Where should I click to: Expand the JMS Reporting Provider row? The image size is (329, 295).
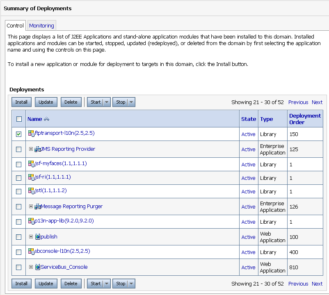(x=31, y=149)
